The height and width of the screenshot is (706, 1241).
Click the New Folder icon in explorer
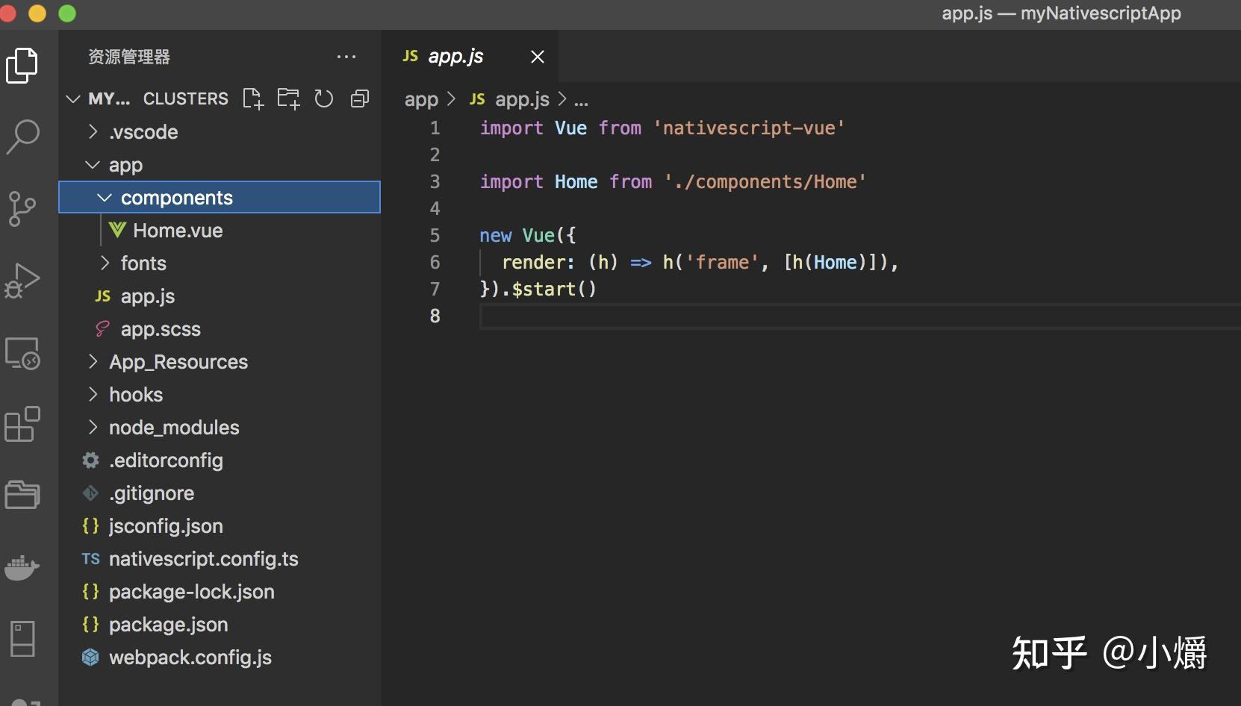coord(288,99)
